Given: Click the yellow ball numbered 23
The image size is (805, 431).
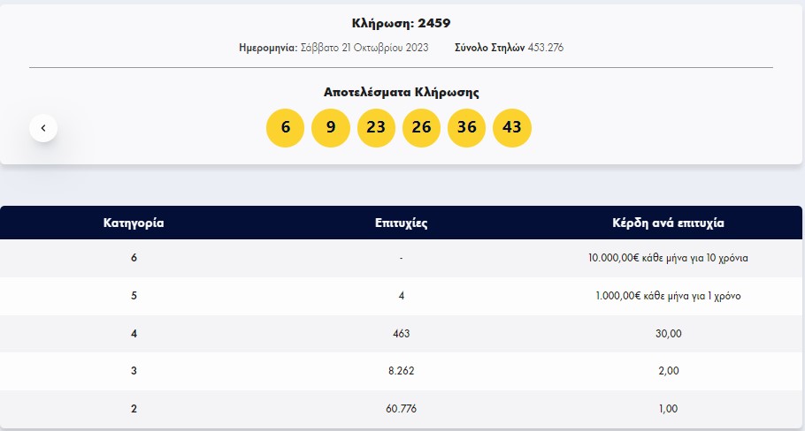Looking at the screenshot, I should 376,128.
